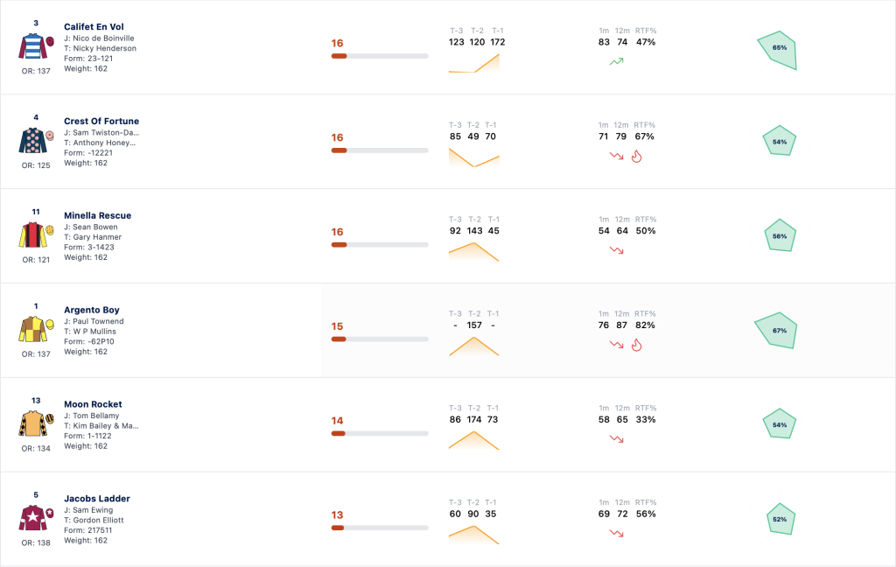Click the 67% radar polygon for Argento Boy
The width and height of the screenshot is (896, 567).
[x=777, y=331]
